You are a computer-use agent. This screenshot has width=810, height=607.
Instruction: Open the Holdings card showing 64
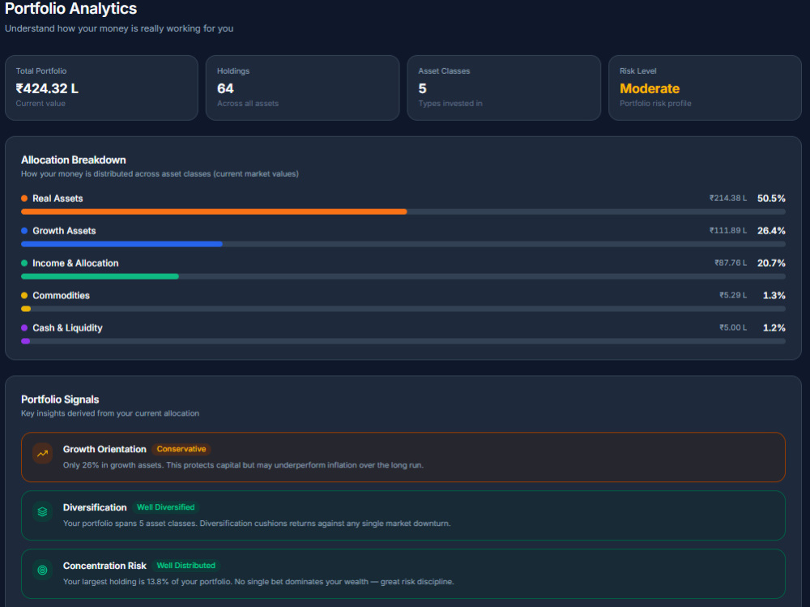tap(303, 88)
